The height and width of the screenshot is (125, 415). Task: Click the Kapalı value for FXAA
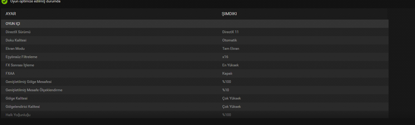pyautogui.click(x=227, y=73)
